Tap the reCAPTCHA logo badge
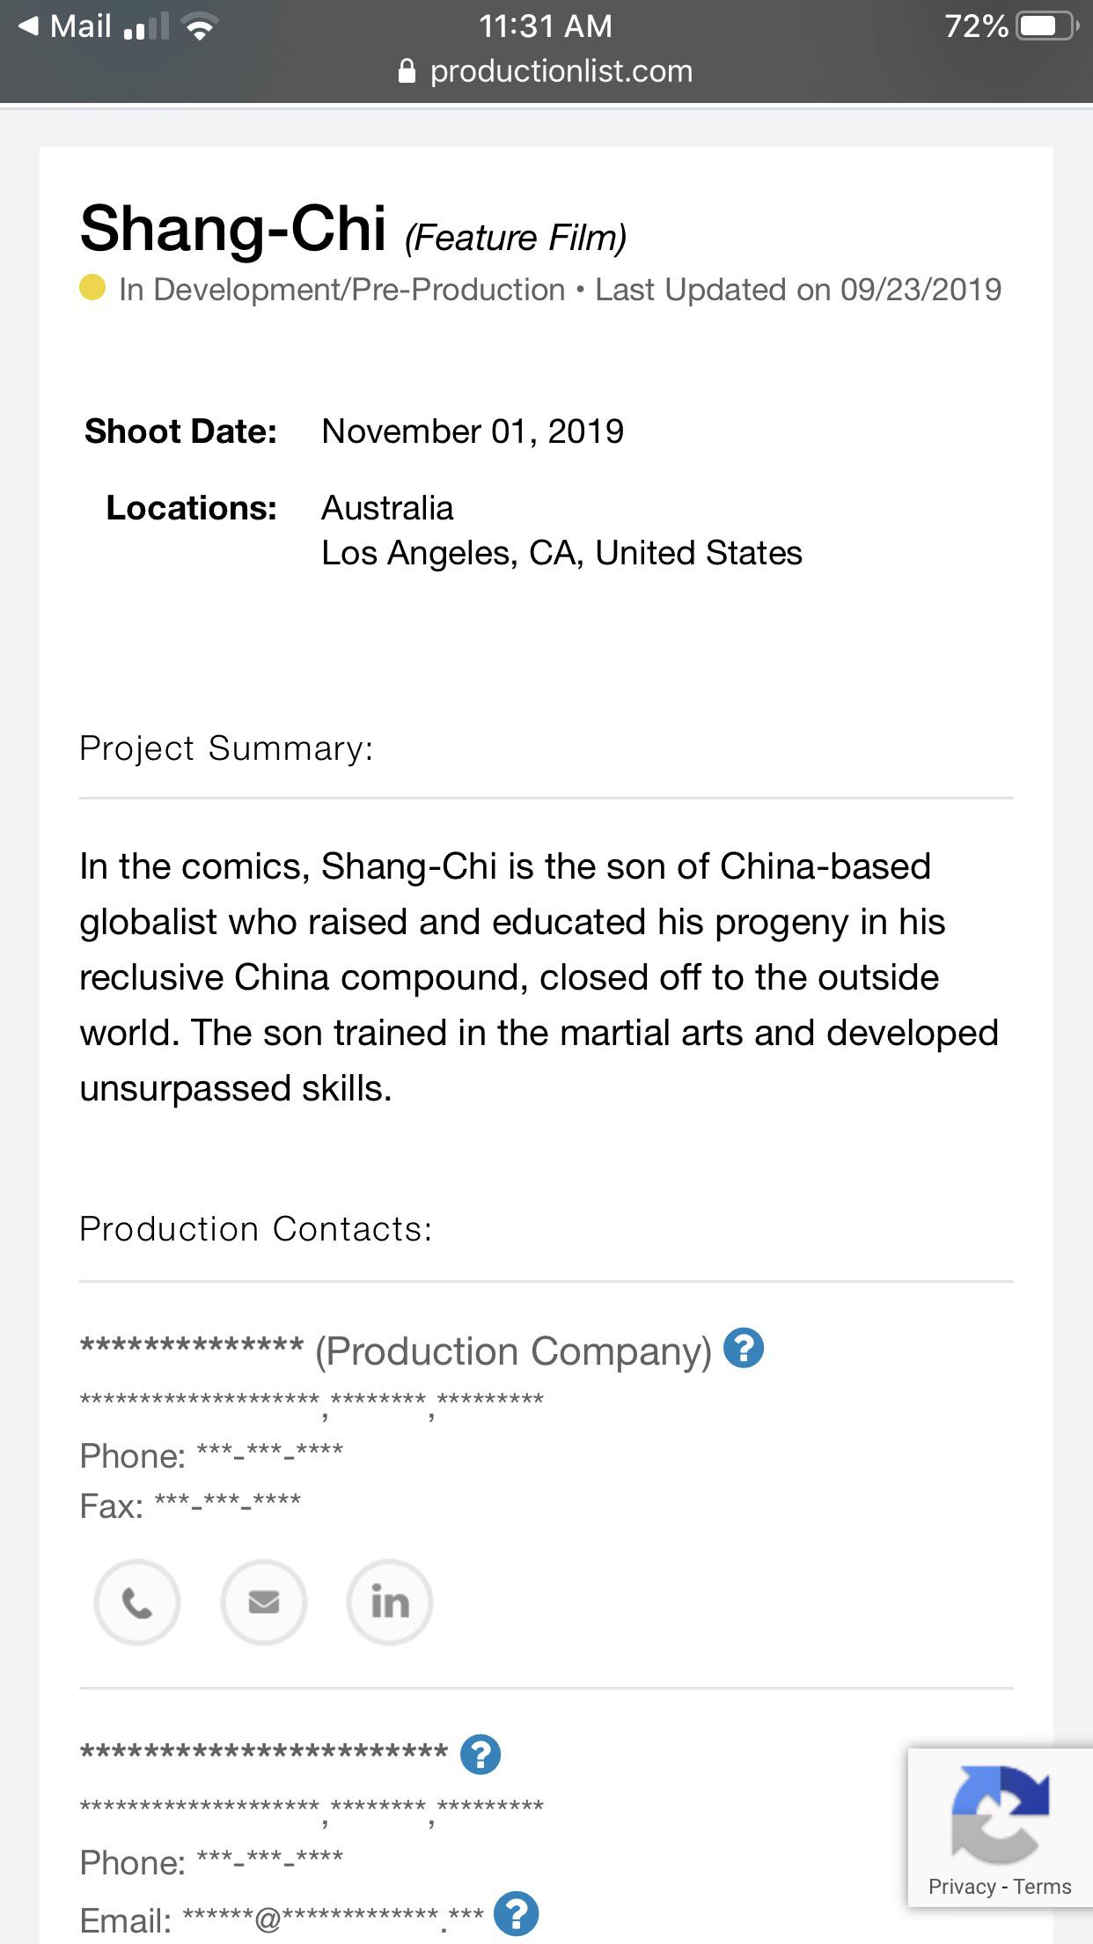 [1001, 1814]
